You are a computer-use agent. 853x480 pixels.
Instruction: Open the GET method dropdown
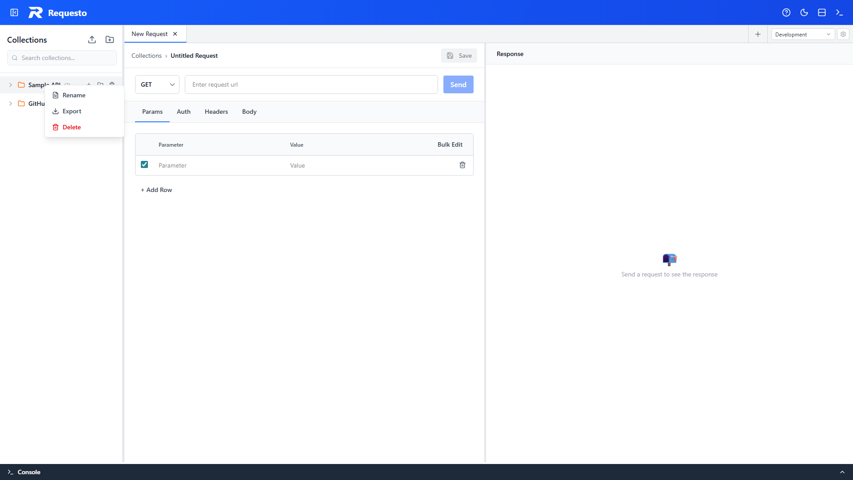point(157,84)
